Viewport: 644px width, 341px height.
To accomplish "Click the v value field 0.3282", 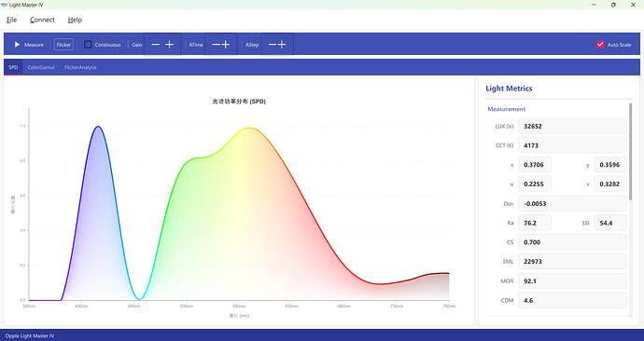I will [610, 184].
